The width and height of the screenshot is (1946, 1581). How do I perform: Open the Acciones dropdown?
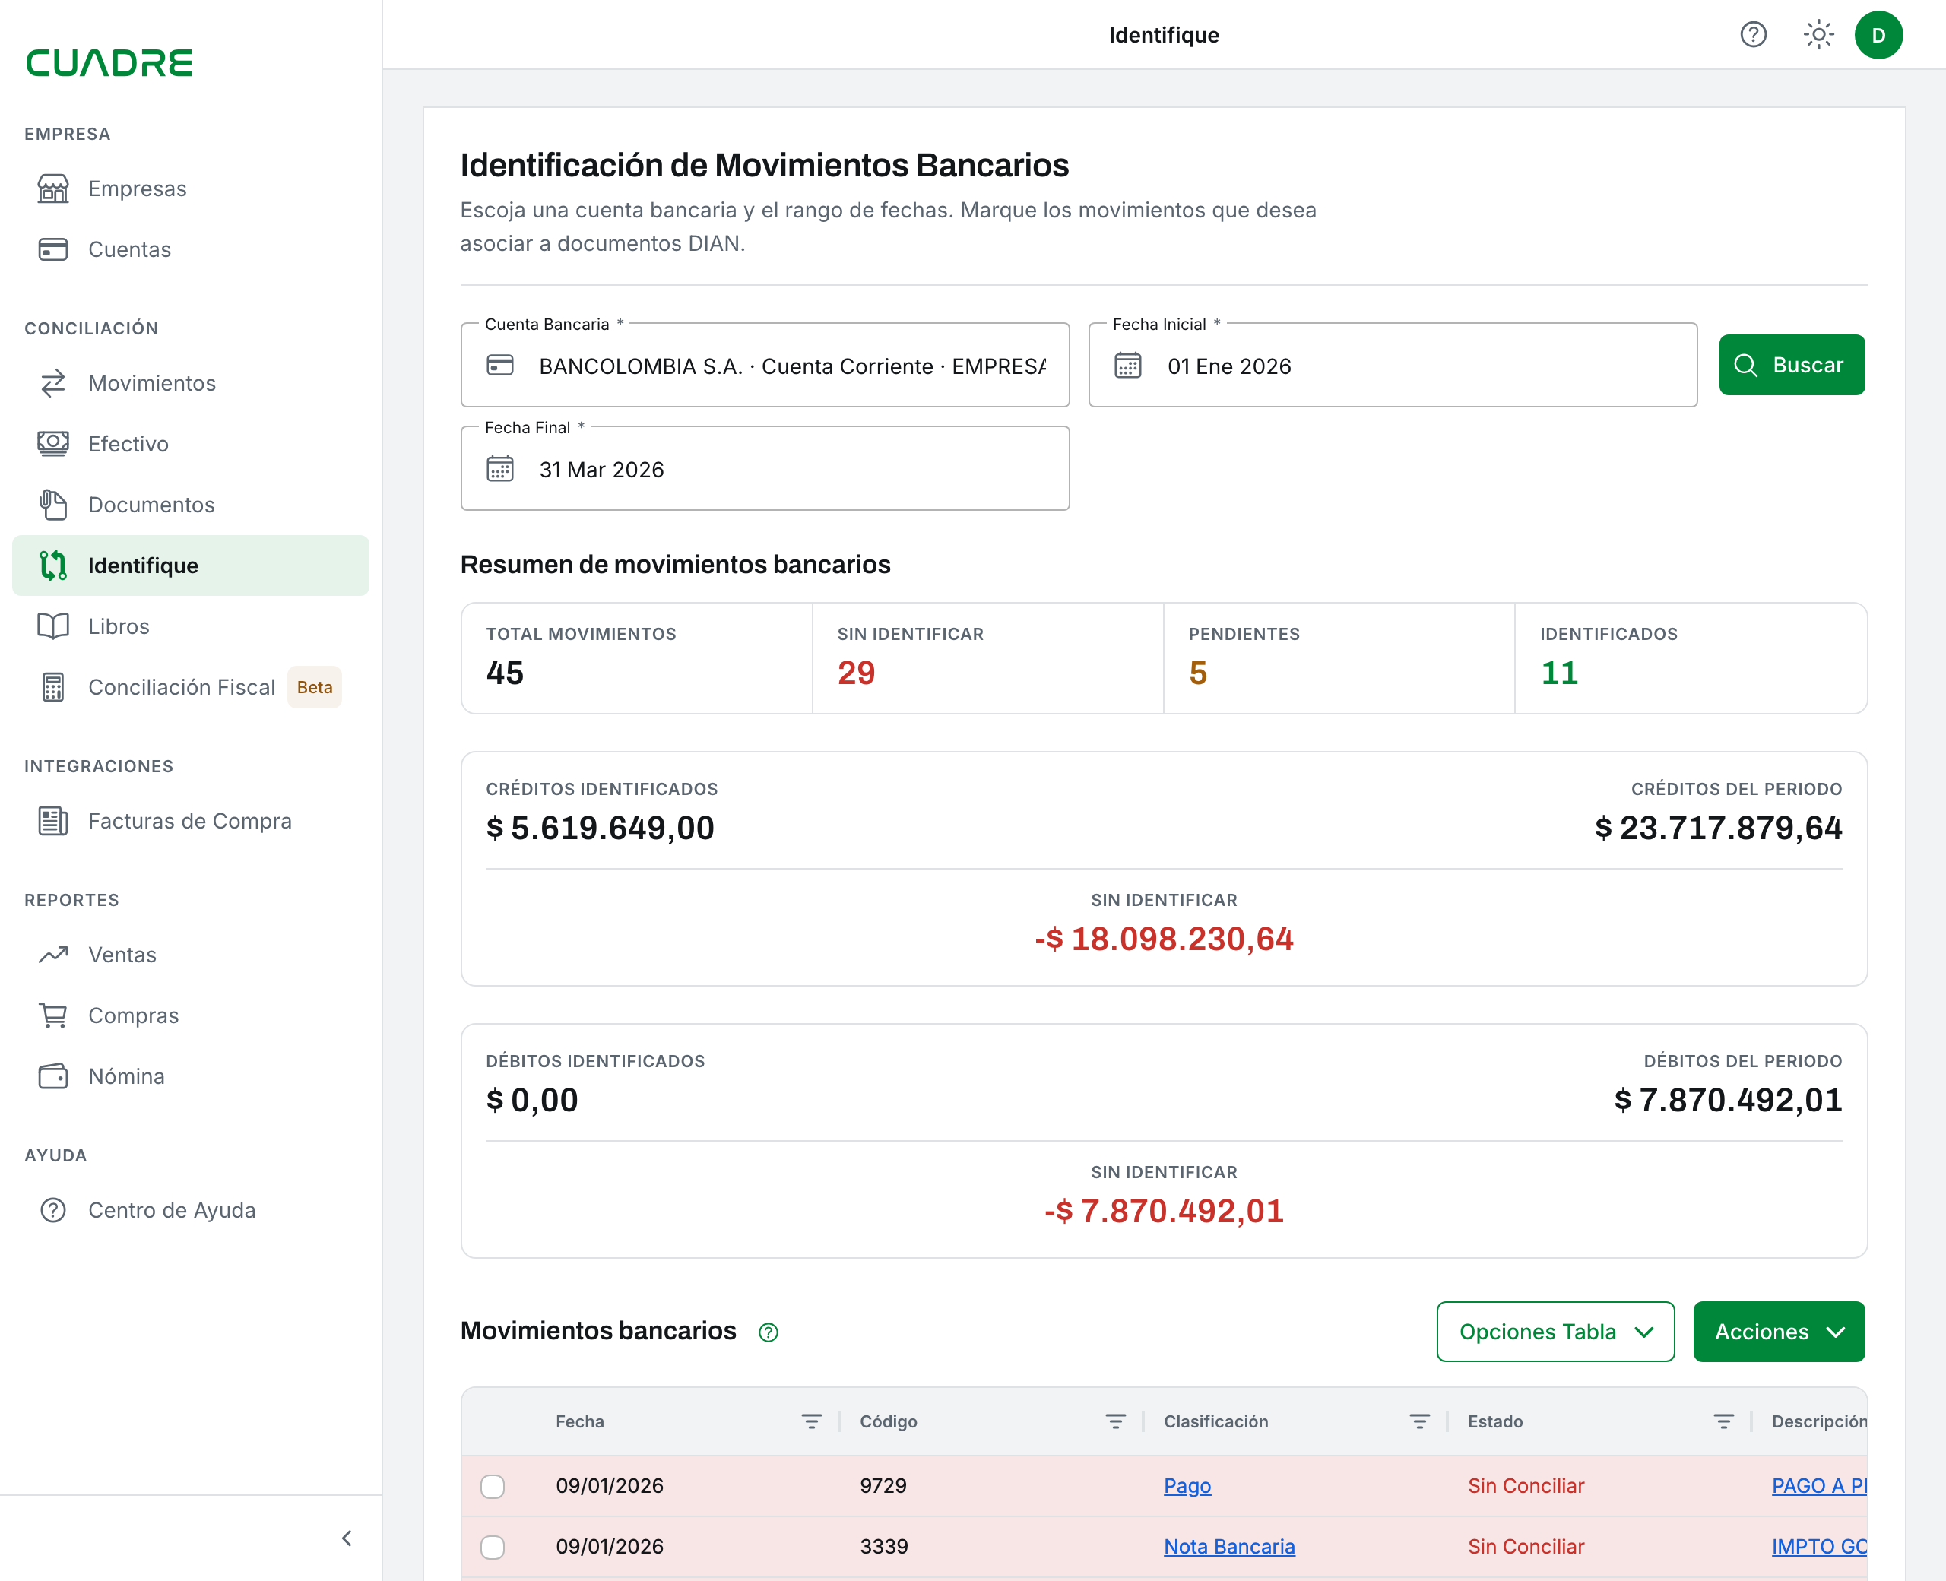(1779, 1332)
